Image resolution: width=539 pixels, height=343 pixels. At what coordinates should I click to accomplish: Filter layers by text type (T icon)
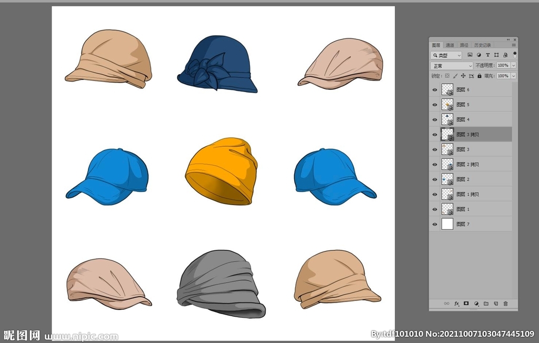point(488,55)
